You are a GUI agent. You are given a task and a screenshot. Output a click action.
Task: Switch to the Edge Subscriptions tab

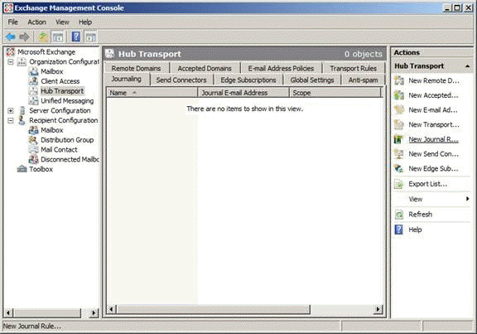[x=248, y=80]
